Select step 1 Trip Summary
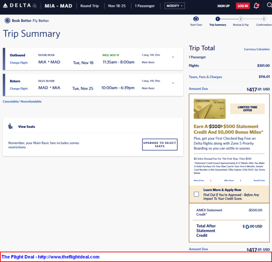The image size is (272, 262). (x=218, y=21)
